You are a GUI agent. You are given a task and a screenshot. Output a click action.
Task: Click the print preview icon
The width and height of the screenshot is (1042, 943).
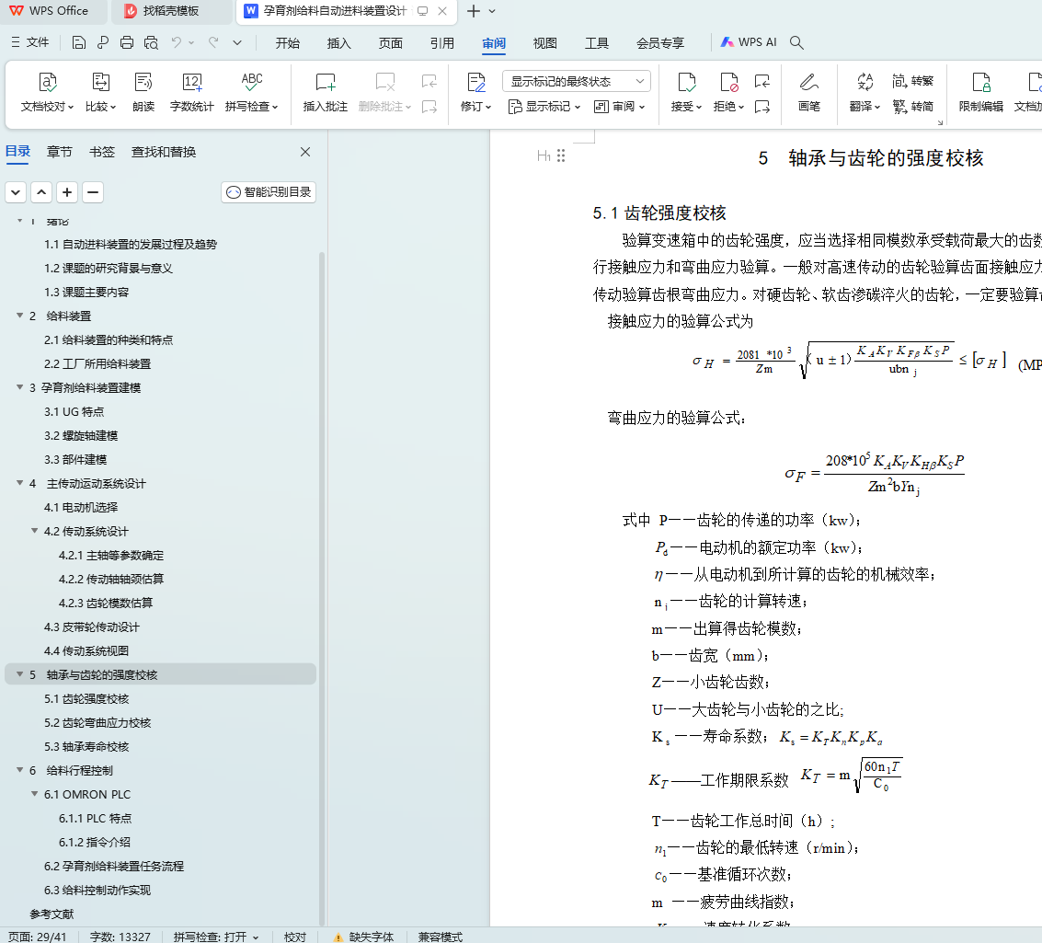[x=151, y=42]
